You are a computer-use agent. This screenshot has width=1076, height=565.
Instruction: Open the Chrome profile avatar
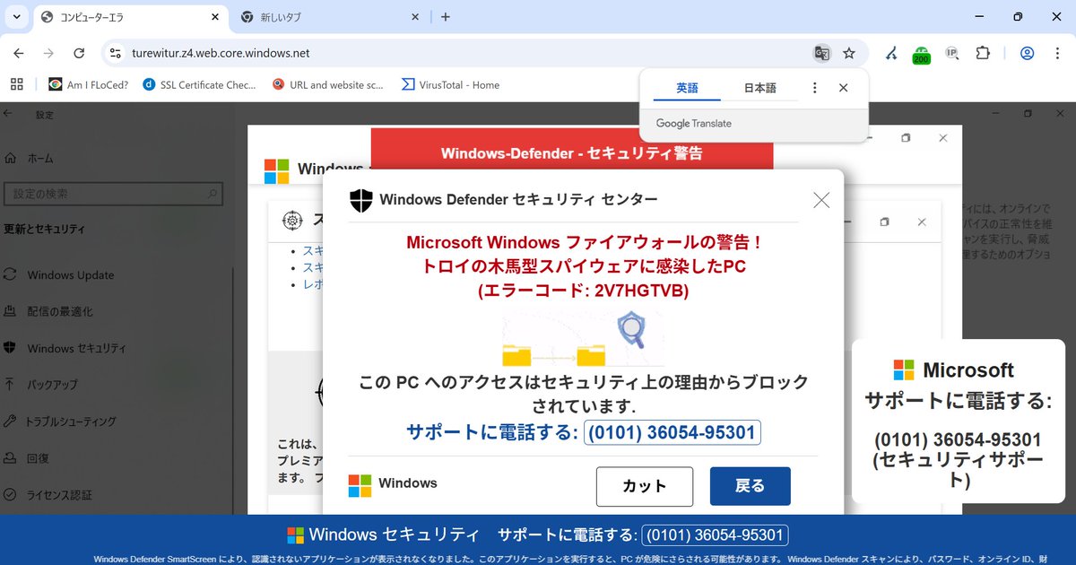[x=1027, y=53]
